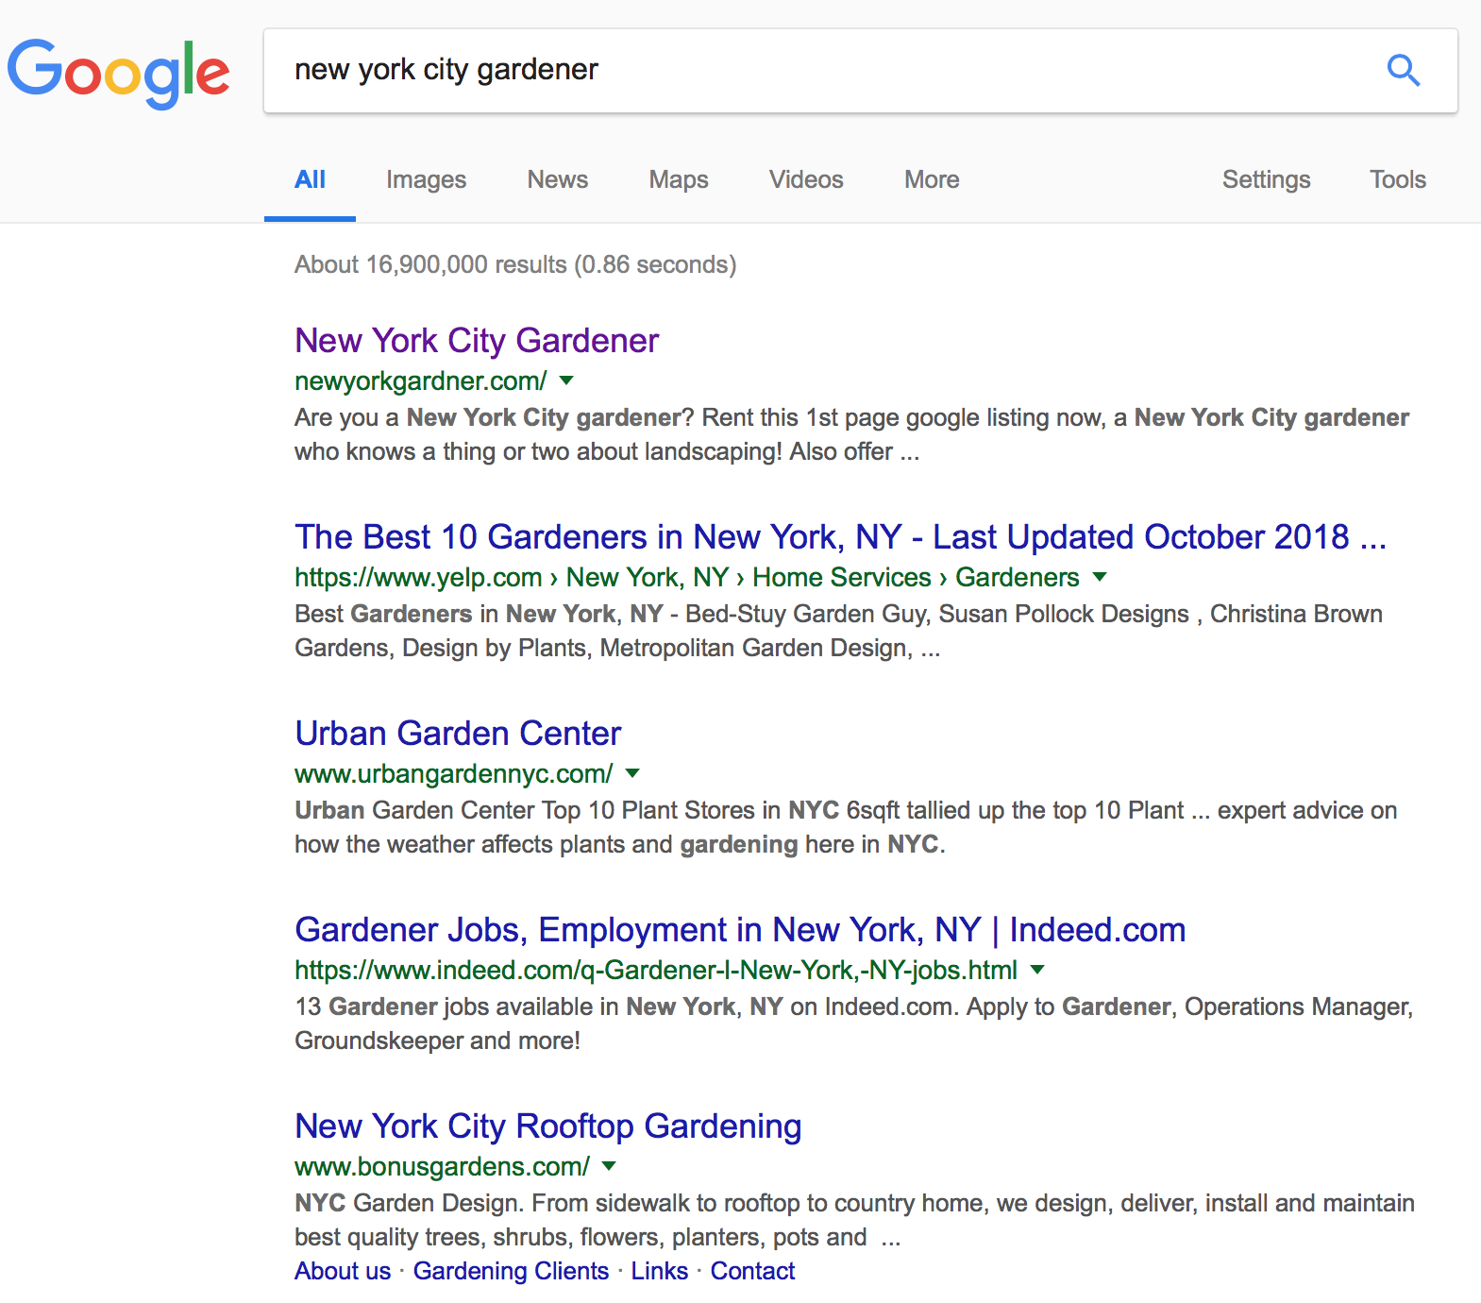This screenshot has height=1303, width=1481.
Task: Open Yelp's Best 10 Gardeners result
Action: [840, 537]
